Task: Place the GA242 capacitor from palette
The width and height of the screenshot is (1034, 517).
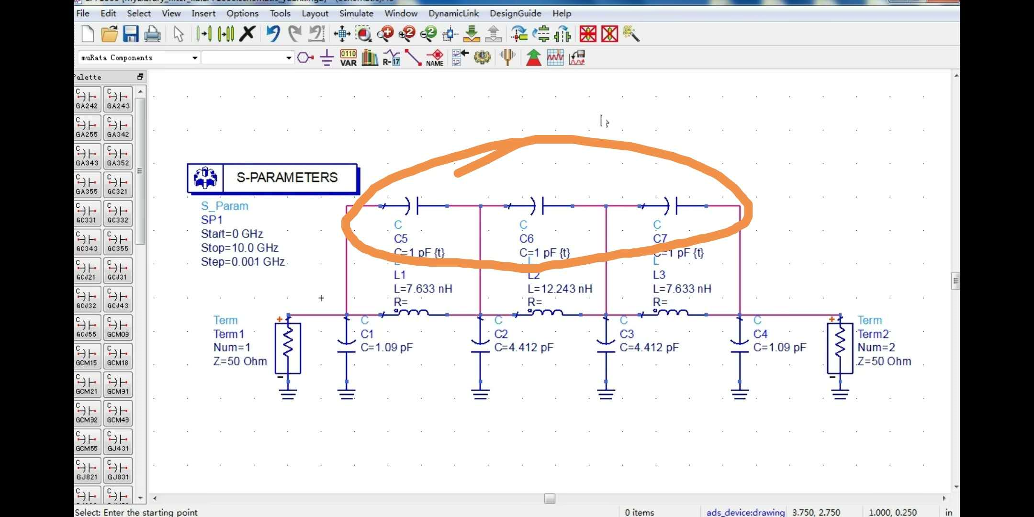Action: click(x=88, y=99)
